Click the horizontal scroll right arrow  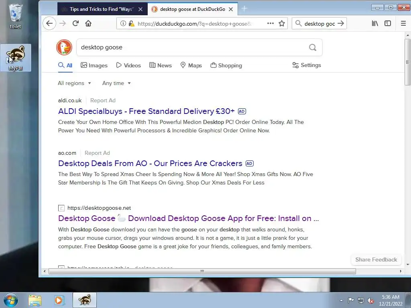tap(401, 271)
